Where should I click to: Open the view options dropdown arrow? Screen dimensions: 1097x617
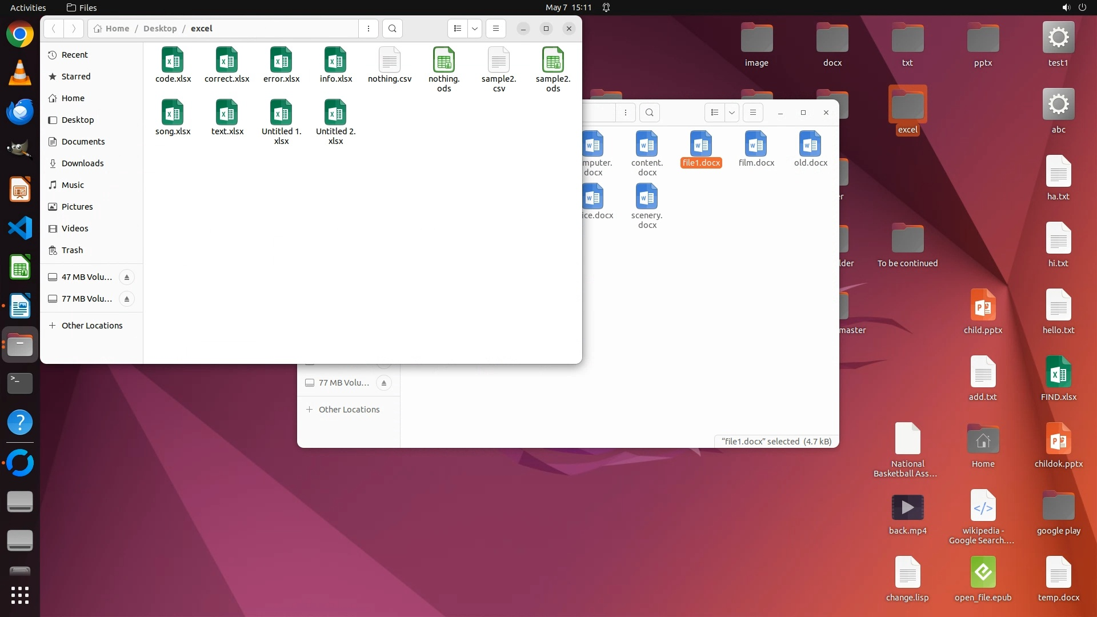(475, 29)
